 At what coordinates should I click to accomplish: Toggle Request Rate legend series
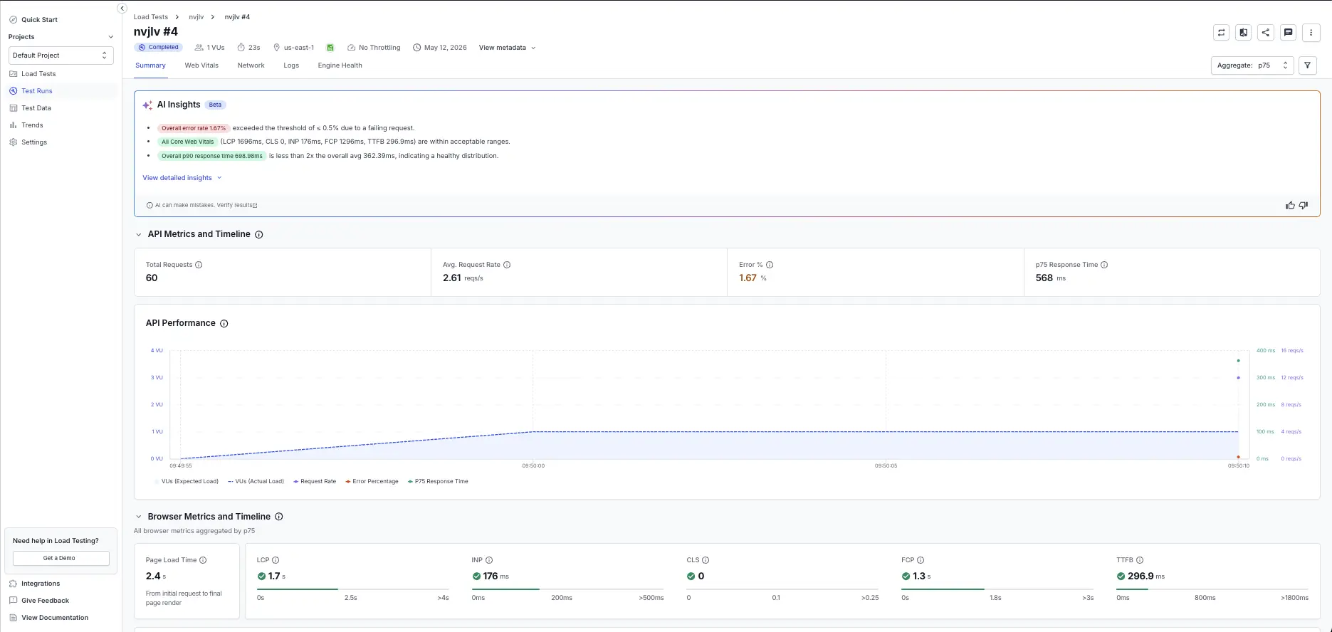coord(315,482)
